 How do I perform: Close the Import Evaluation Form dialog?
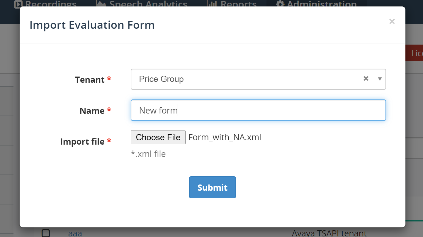(392, 21)
